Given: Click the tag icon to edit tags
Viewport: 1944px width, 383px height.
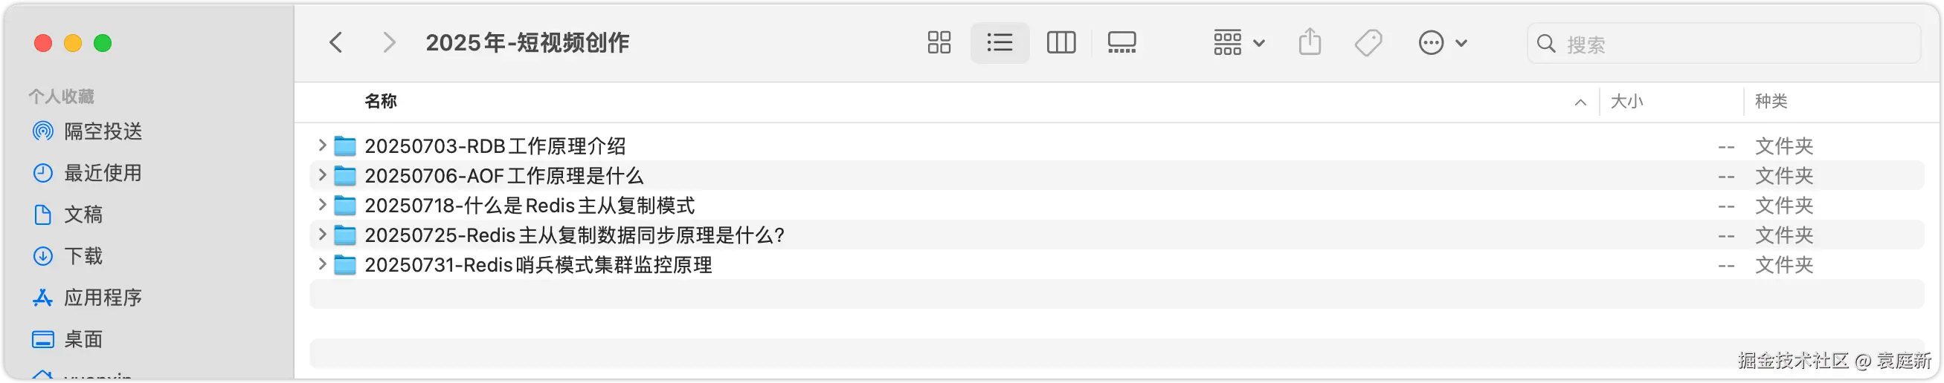Looking at the screenshot, I should click(1368, 43).
